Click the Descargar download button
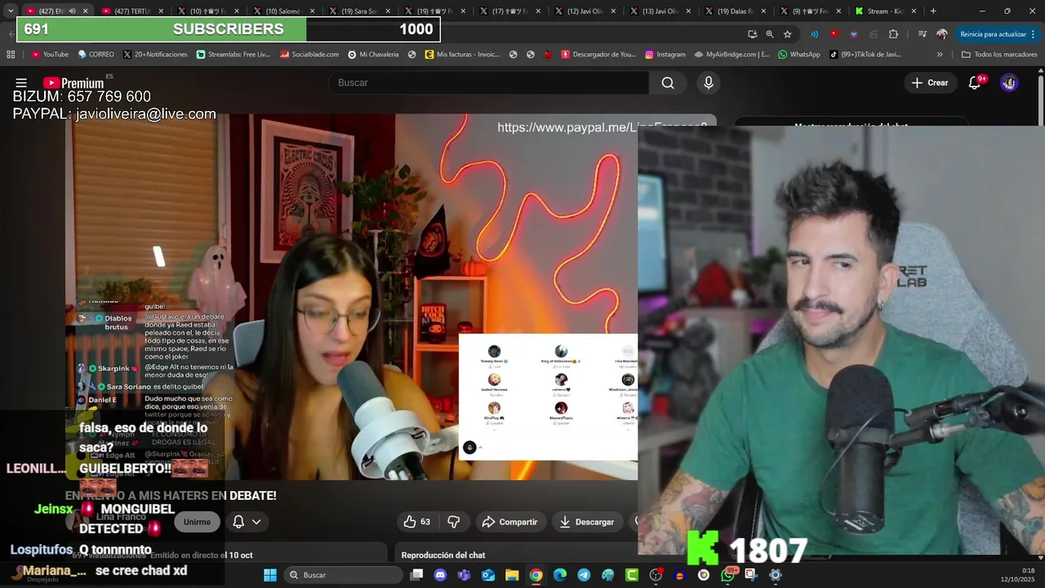The image size is (1045, 588). (x=587, y=522)
